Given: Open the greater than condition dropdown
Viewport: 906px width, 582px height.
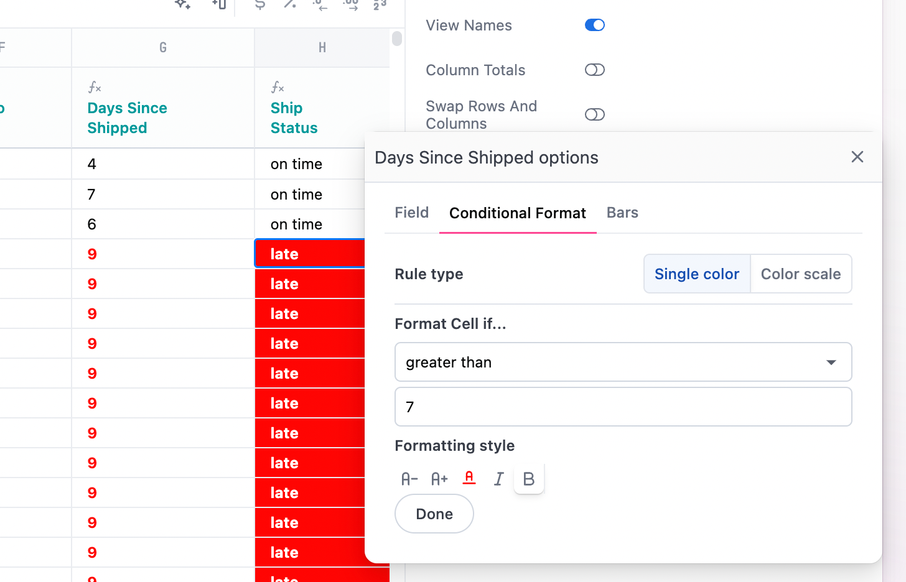Looking at the screenshot, I should point(623,362).
